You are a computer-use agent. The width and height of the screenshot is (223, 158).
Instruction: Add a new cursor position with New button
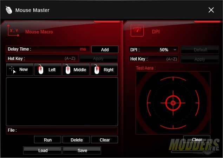(x=20, y=70)
